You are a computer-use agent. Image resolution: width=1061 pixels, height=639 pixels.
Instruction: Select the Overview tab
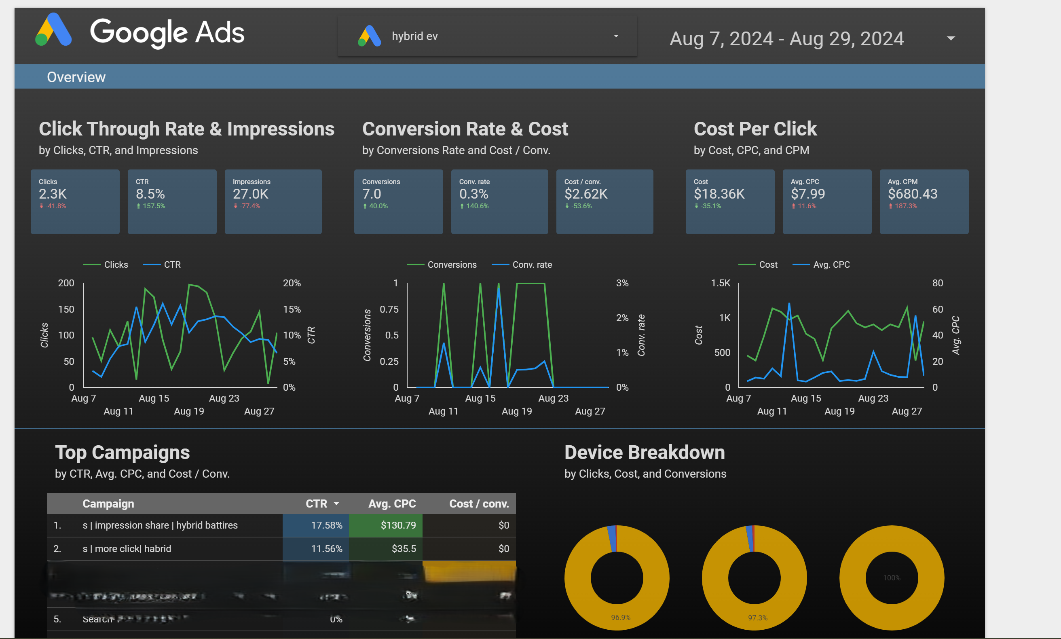click(76, 77)
